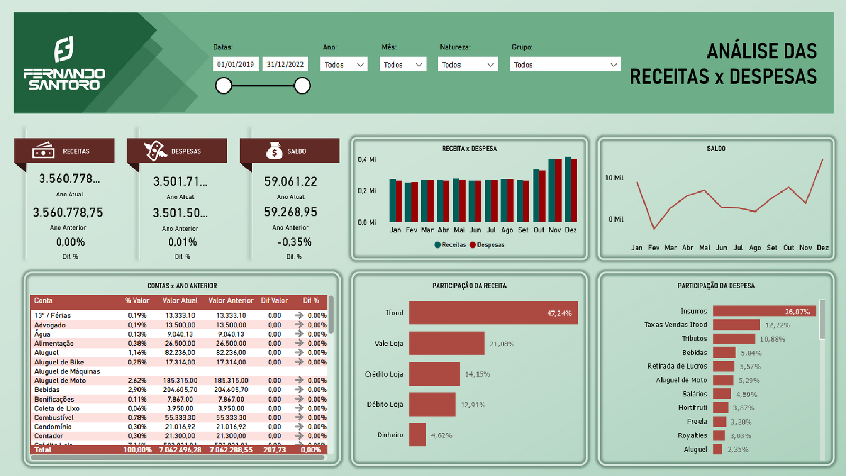Click the Saldo money bag icon
The height and width of the screenshot is (476, 846).
pyautogui.click(x=274, y=151)
